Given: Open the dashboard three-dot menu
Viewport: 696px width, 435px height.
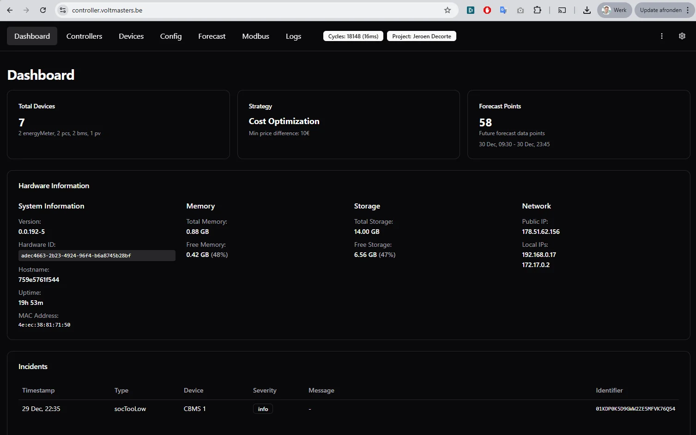Looking at the screenshot, I should click(662, 36).
